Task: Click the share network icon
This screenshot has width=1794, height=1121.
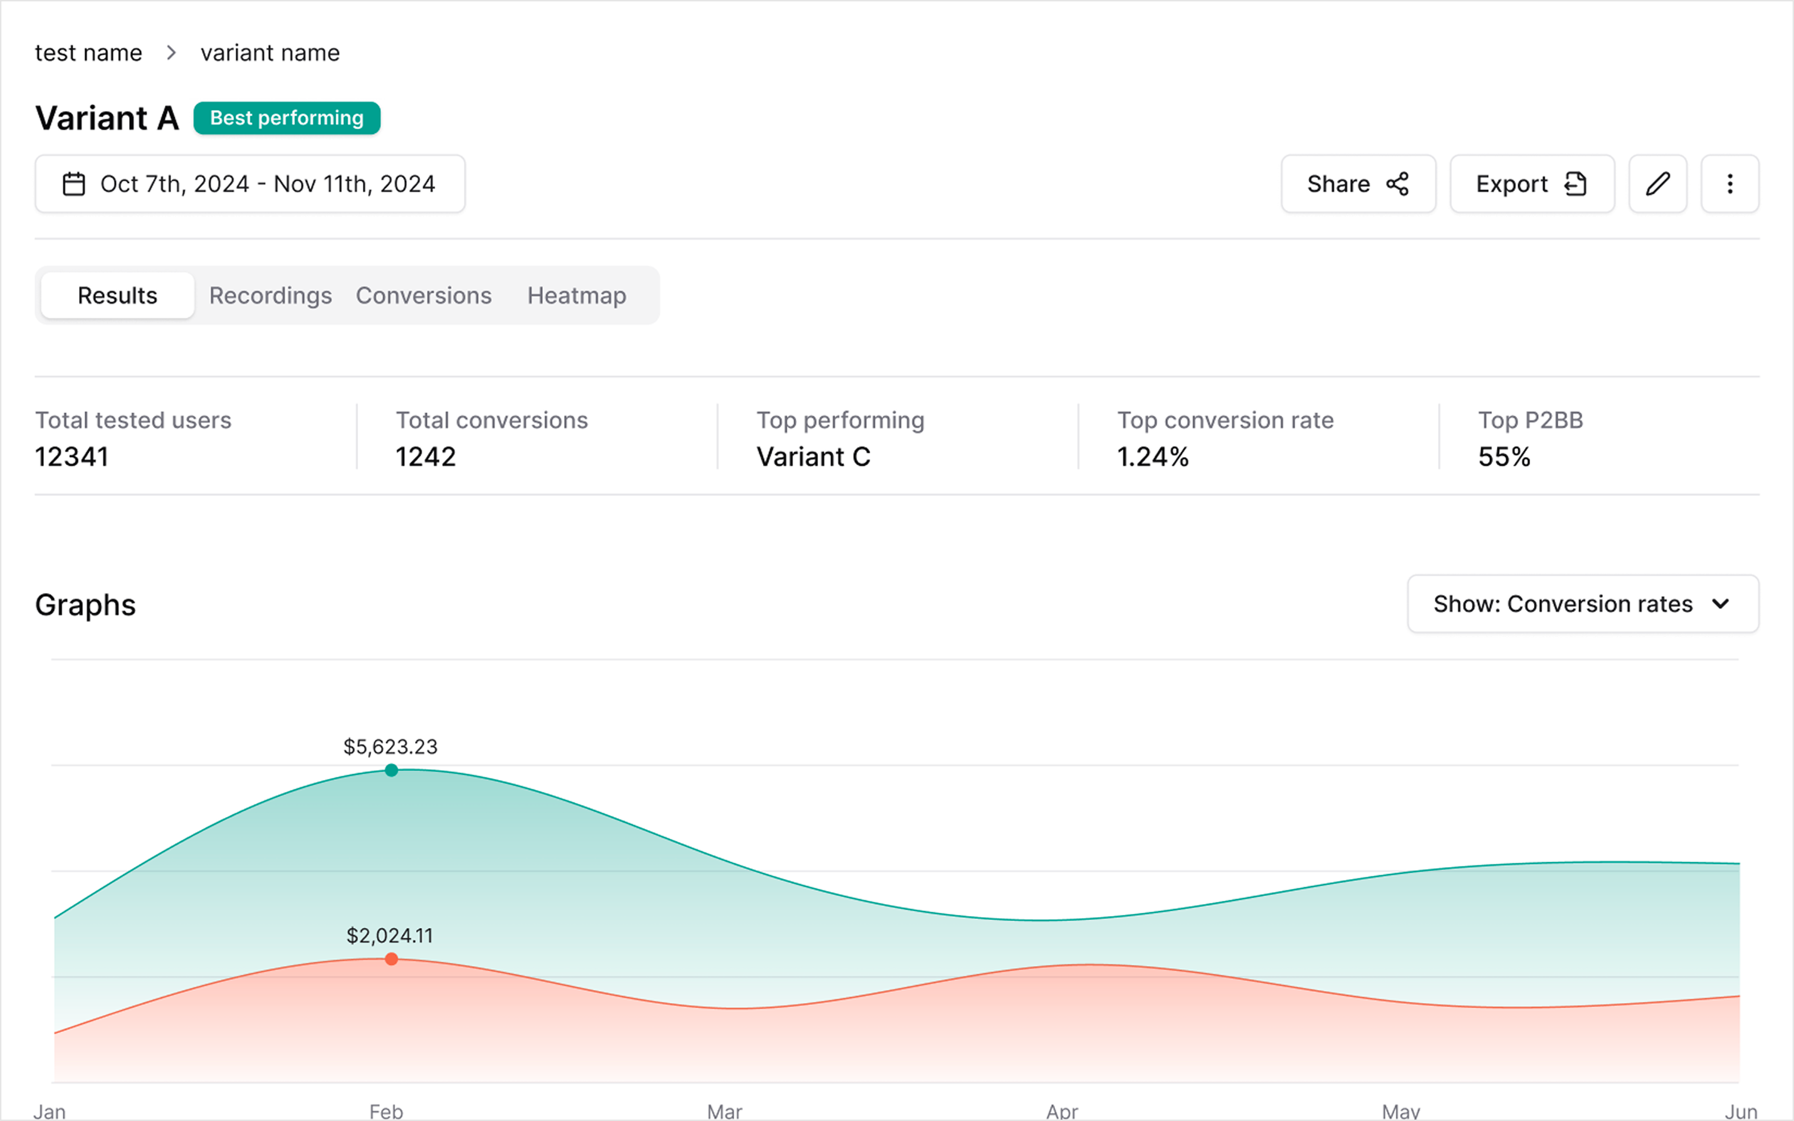Action: tap(1397, 184)
